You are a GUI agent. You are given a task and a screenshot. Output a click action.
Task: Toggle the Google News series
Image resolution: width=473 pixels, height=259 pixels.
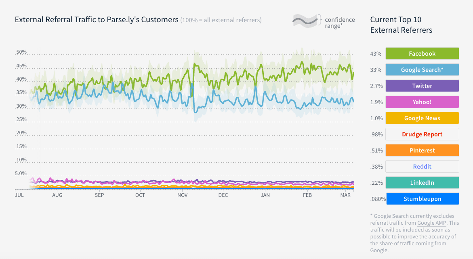(422, 118)
